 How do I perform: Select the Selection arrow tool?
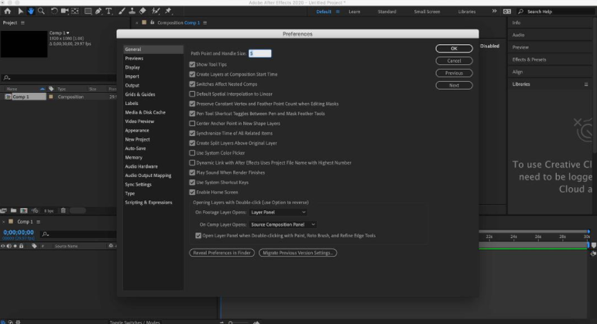(x=21, y=11)
